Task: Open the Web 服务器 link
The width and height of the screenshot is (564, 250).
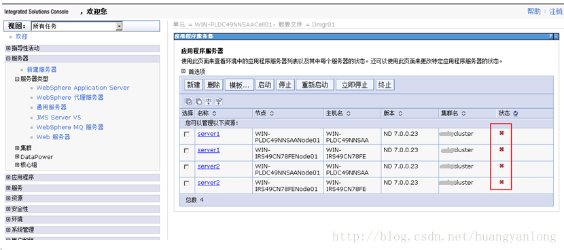Action: pos(53,137)
